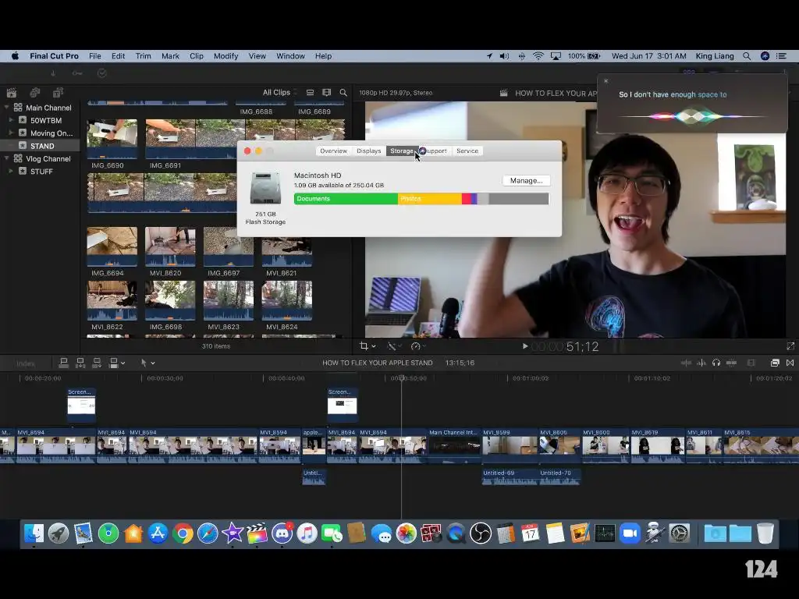Click the keyword editor key icon
This screenshot has height=599, width=799.
tap(77, 73)
